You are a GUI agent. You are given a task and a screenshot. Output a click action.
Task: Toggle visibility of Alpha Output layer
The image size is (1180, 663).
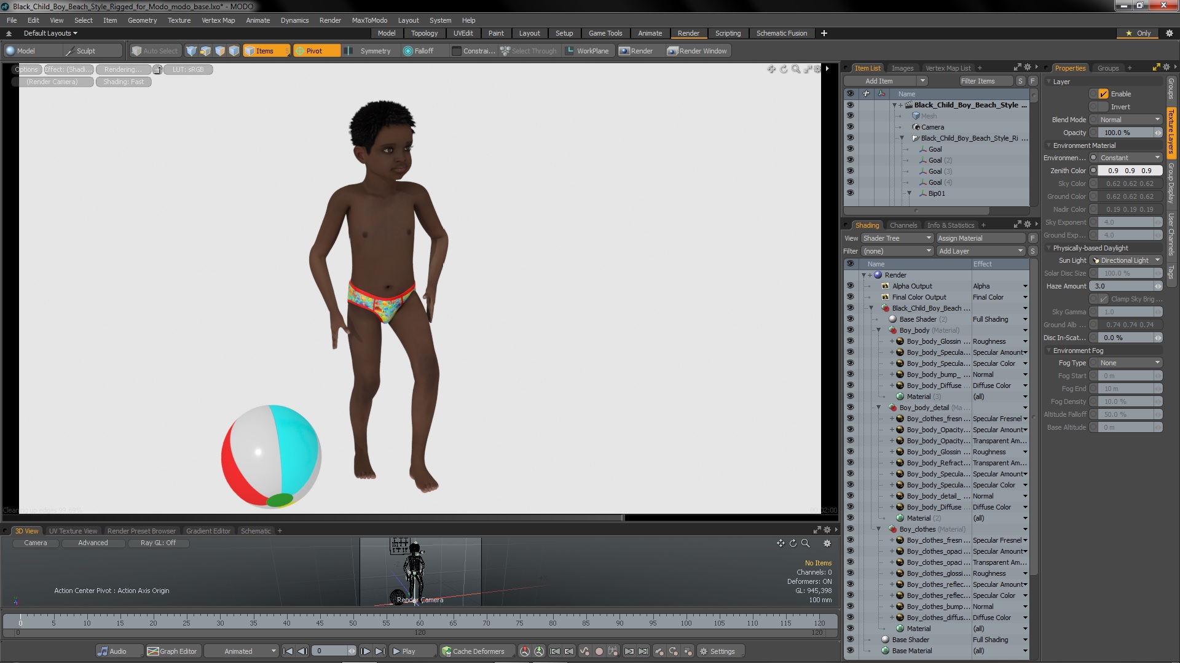pyautogui.click(x=850, y=286)
